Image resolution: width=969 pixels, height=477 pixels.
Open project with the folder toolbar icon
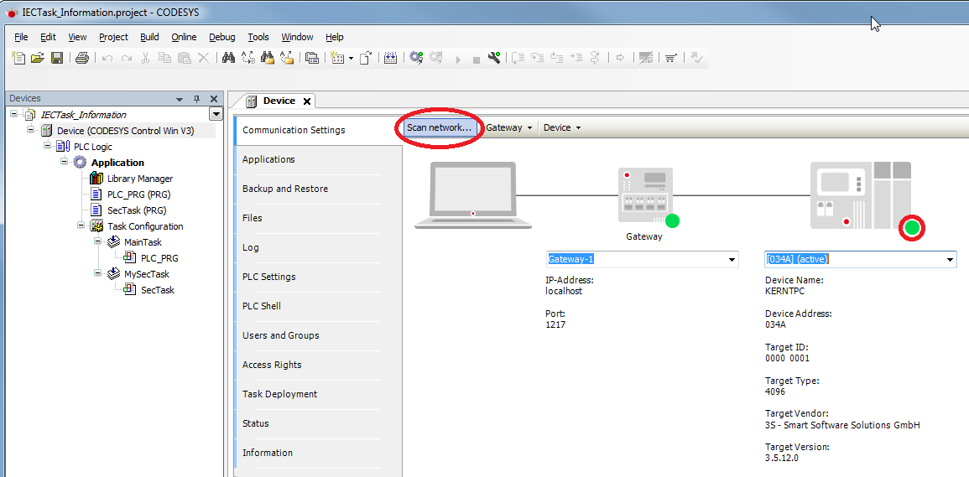[38, 58]
